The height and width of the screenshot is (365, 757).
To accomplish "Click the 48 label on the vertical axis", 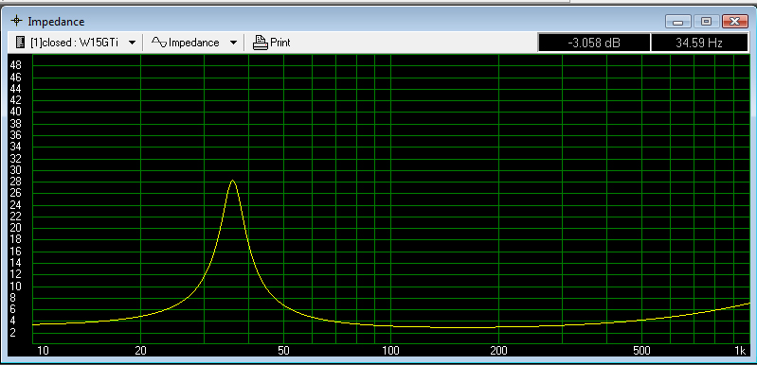I will click(15, 65).
